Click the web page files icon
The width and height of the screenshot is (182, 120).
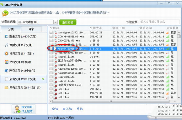(x=6, y=71)
